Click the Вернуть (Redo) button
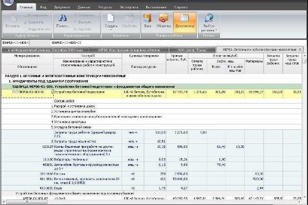The height and width of the screenshot is (205, 308). point(82,22)
